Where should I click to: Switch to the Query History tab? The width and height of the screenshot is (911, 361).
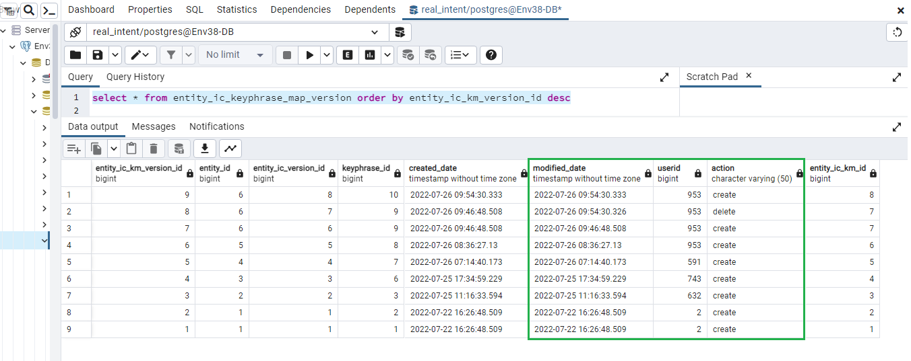(135, 77)
